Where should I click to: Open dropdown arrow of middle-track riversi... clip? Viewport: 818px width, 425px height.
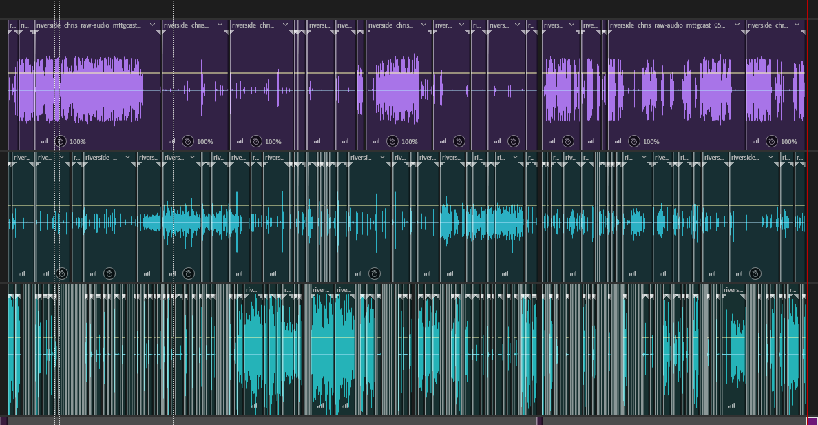(x=382, y=156)
